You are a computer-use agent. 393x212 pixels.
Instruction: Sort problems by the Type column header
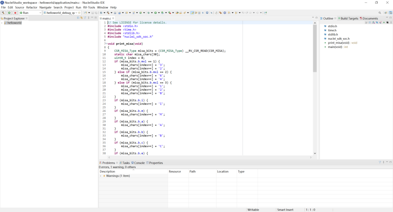point(247,172)
